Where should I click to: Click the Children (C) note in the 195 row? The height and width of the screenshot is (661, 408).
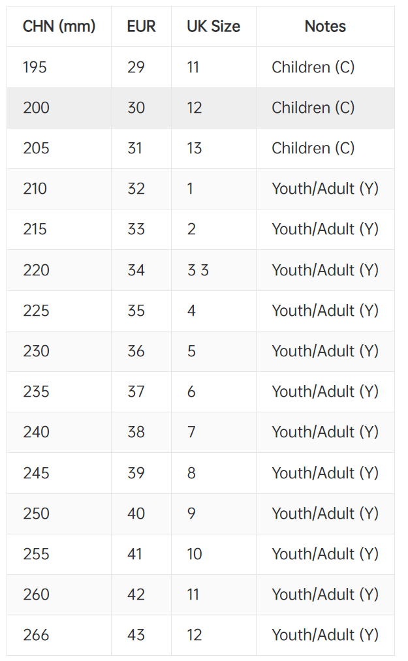(313, 67)
